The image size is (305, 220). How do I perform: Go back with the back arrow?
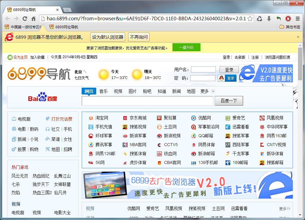click(x=7, y=19)
